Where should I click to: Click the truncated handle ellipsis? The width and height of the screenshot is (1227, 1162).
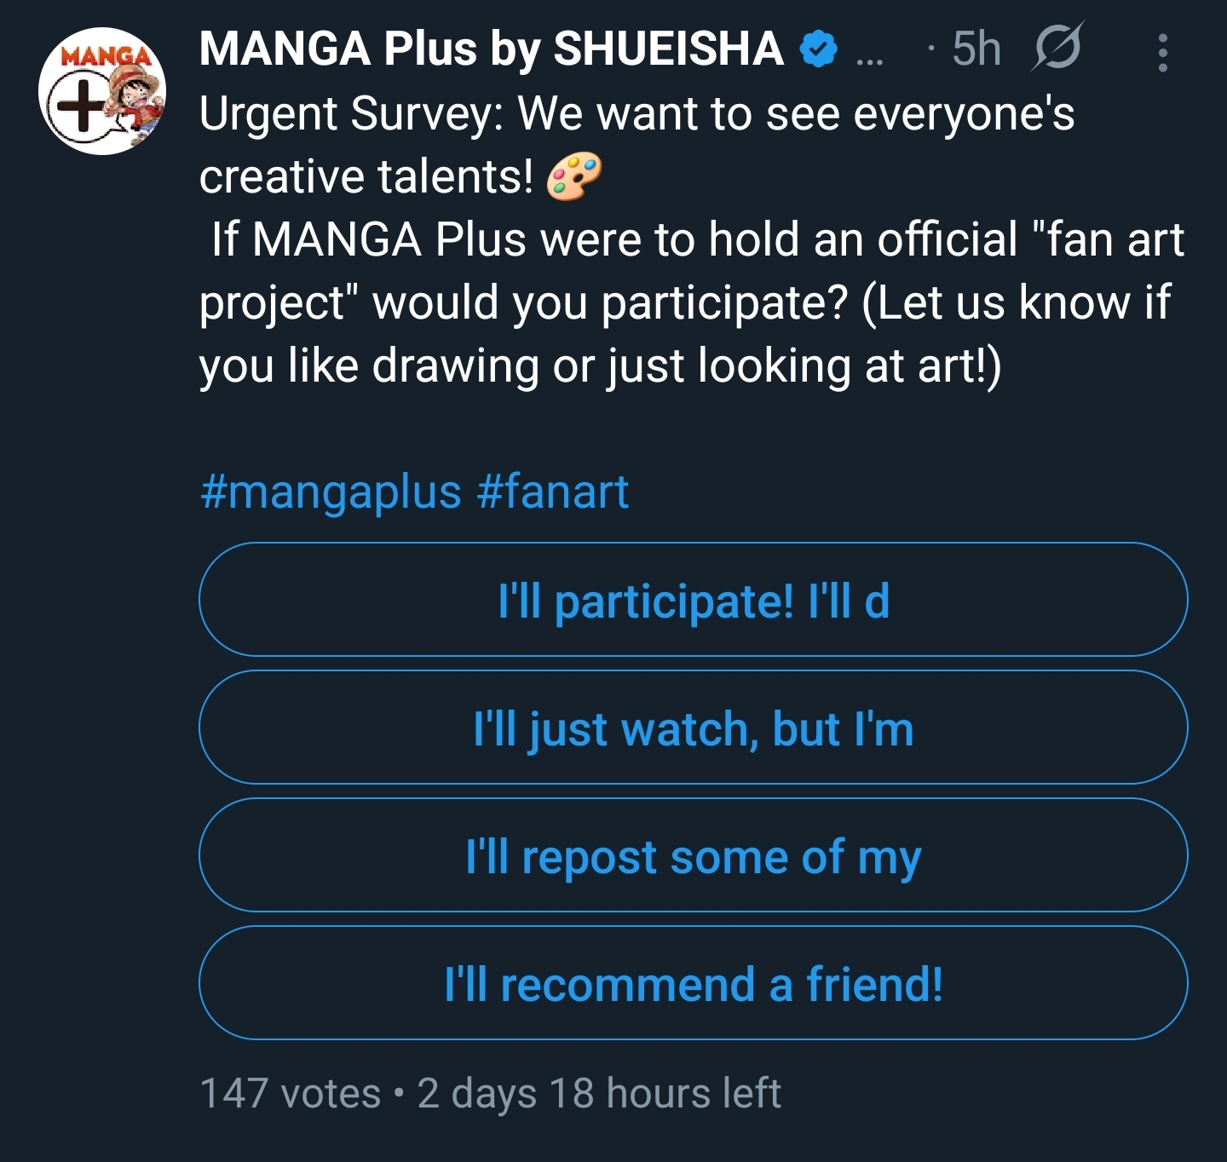tap(869, 56)
